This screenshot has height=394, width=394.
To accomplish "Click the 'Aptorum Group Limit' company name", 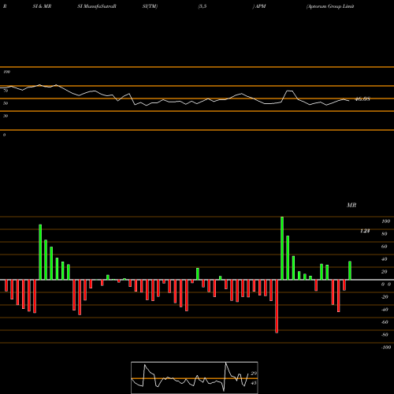I will [x=330, y=6].
